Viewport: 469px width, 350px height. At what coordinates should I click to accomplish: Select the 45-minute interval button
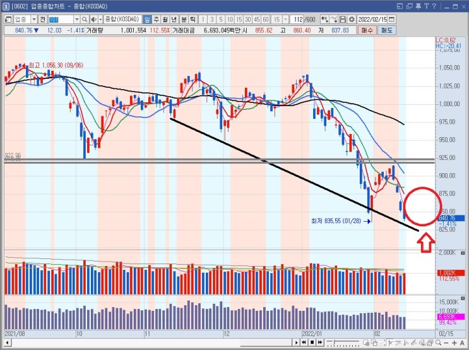pyautogui.click(x=257, y=20)
